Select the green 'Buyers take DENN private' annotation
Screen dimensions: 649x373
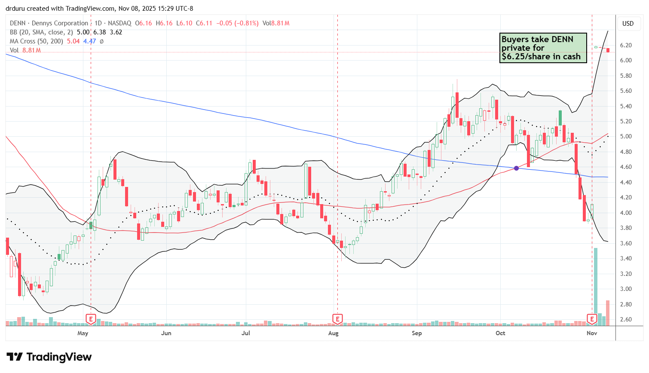click(x=543, y=48)
